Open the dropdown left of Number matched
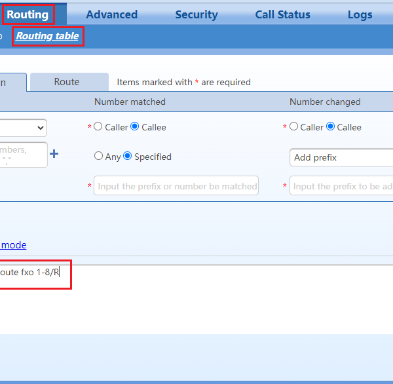 click(x=23, y=127)
